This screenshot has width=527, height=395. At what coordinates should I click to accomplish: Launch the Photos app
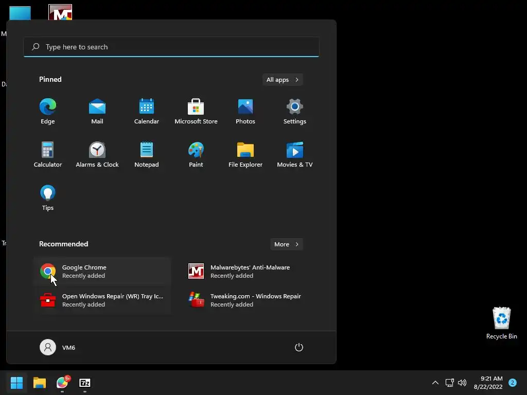click(x=245, y=112)
